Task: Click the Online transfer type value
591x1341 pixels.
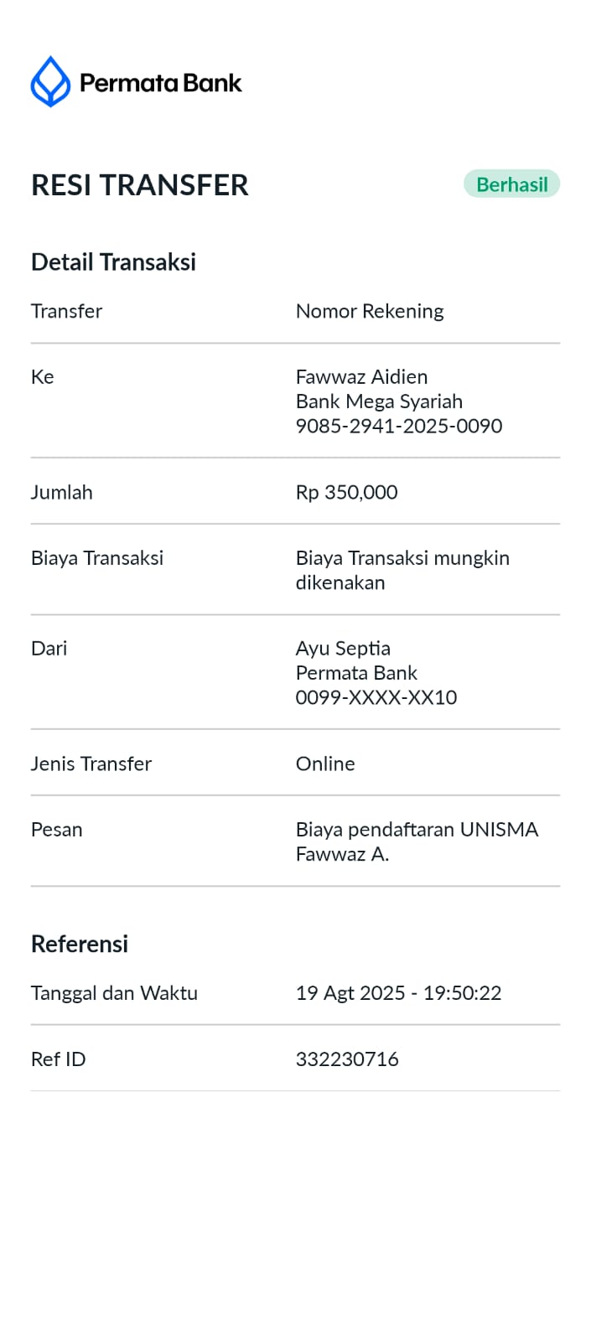Action: [x=325, y=764]
